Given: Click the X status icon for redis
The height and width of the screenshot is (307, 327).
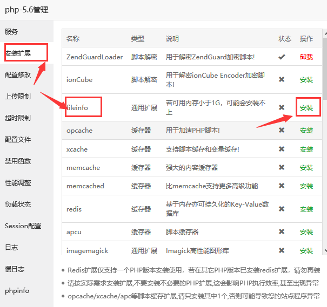Looking at the screenshot, I should pos(282,209).
